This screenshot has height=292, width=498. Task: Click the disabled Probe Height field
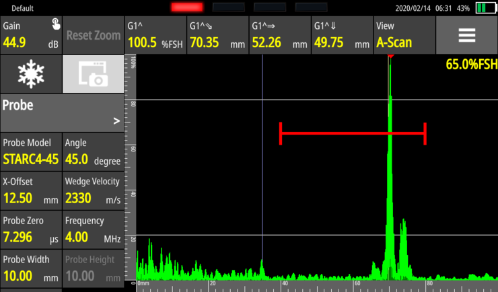pos(93,269)
